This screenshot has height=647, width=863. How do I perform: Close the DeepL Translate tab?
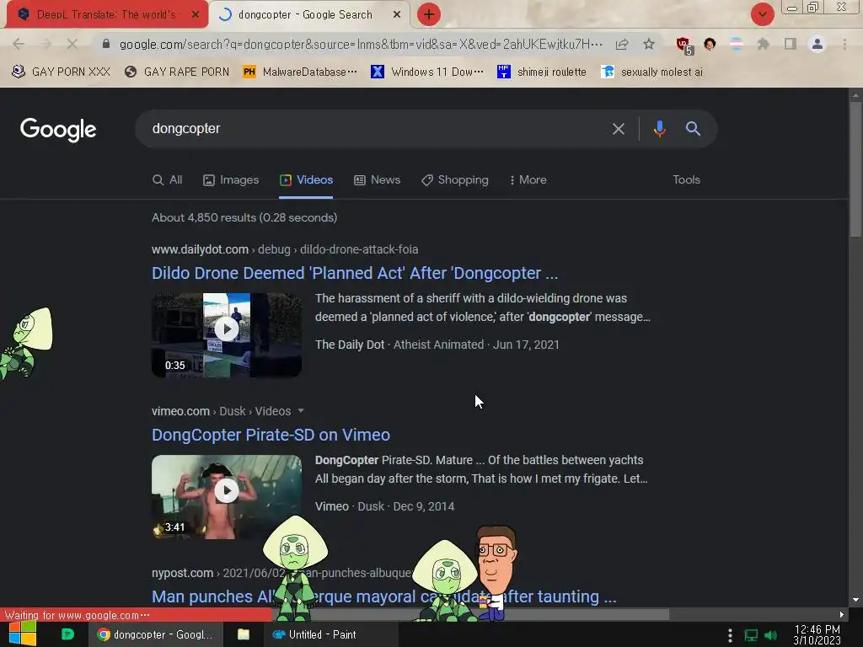[196, 15]
